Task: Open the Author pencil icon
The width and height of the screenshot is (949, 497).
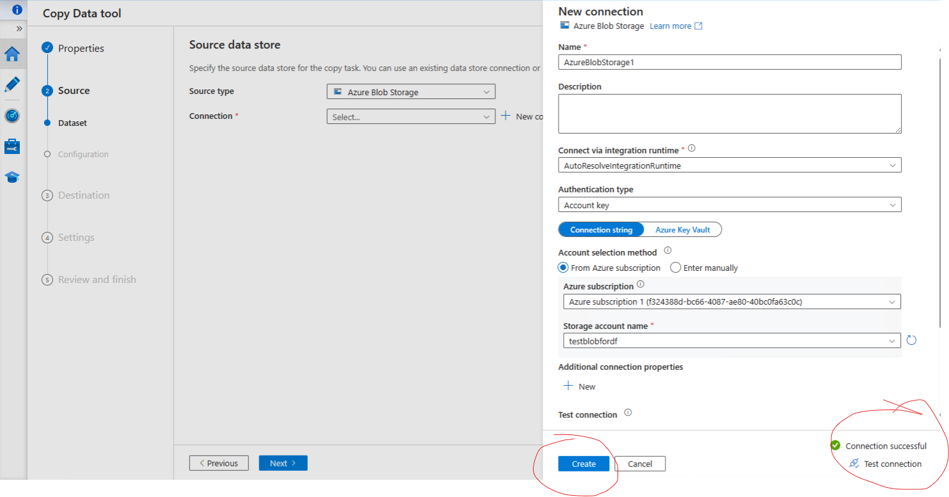Action: click(x=12, y=84)
